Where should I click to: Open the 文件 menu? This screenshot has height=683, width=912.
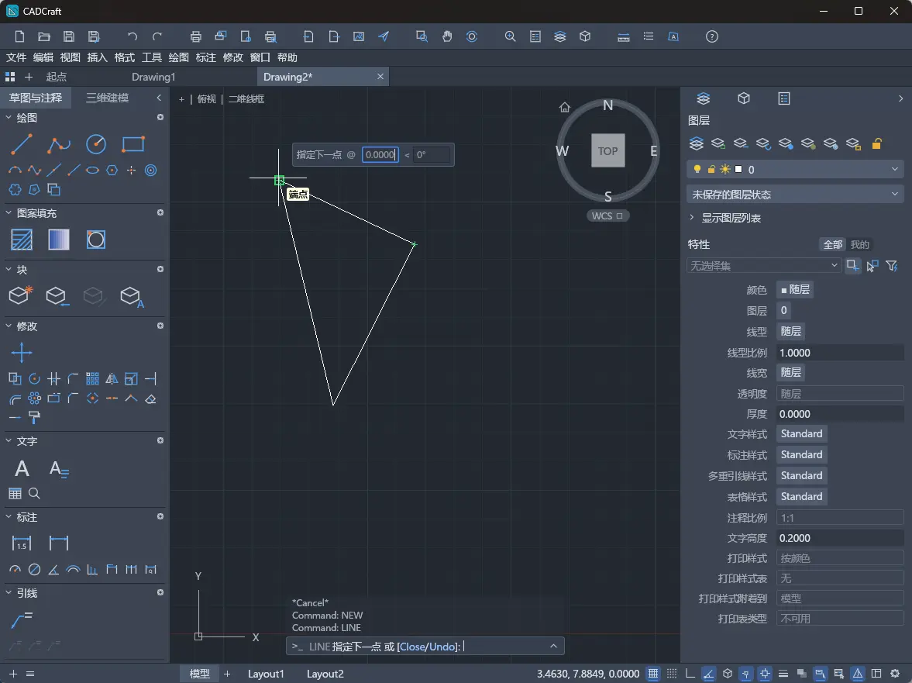tap(16, 57)
